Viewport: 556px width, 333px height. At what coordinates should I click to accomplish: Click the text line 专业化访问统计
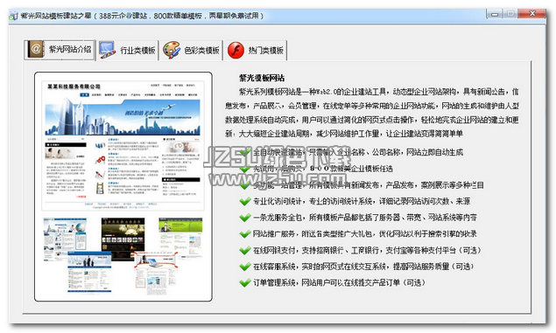pyautogui.click(x=362, y=201)
